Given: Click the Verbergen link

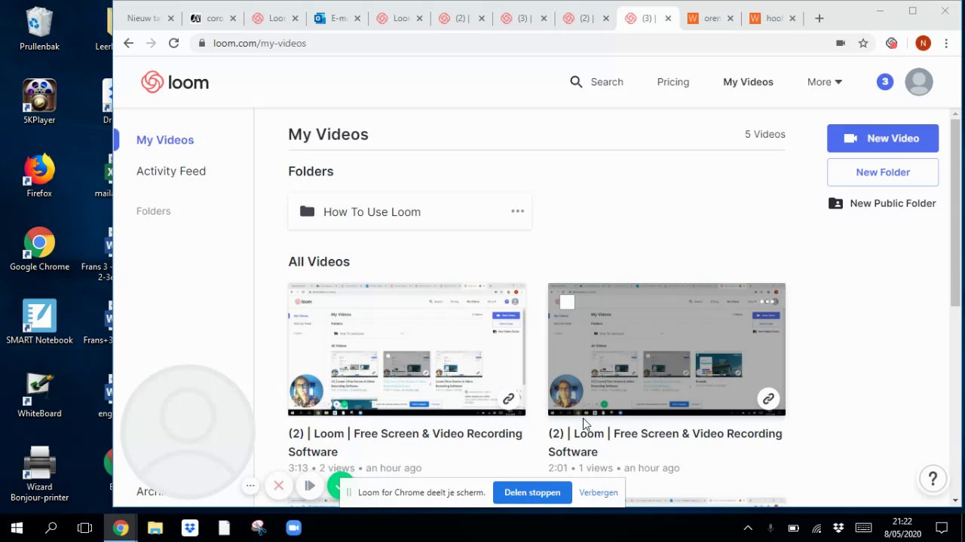Looking at the screenshot, I should [x=599, y=492].
